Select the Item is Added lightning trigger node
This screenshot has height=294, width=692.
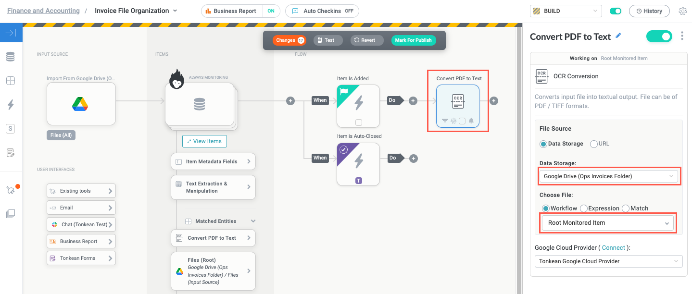(x=358, y=106)
